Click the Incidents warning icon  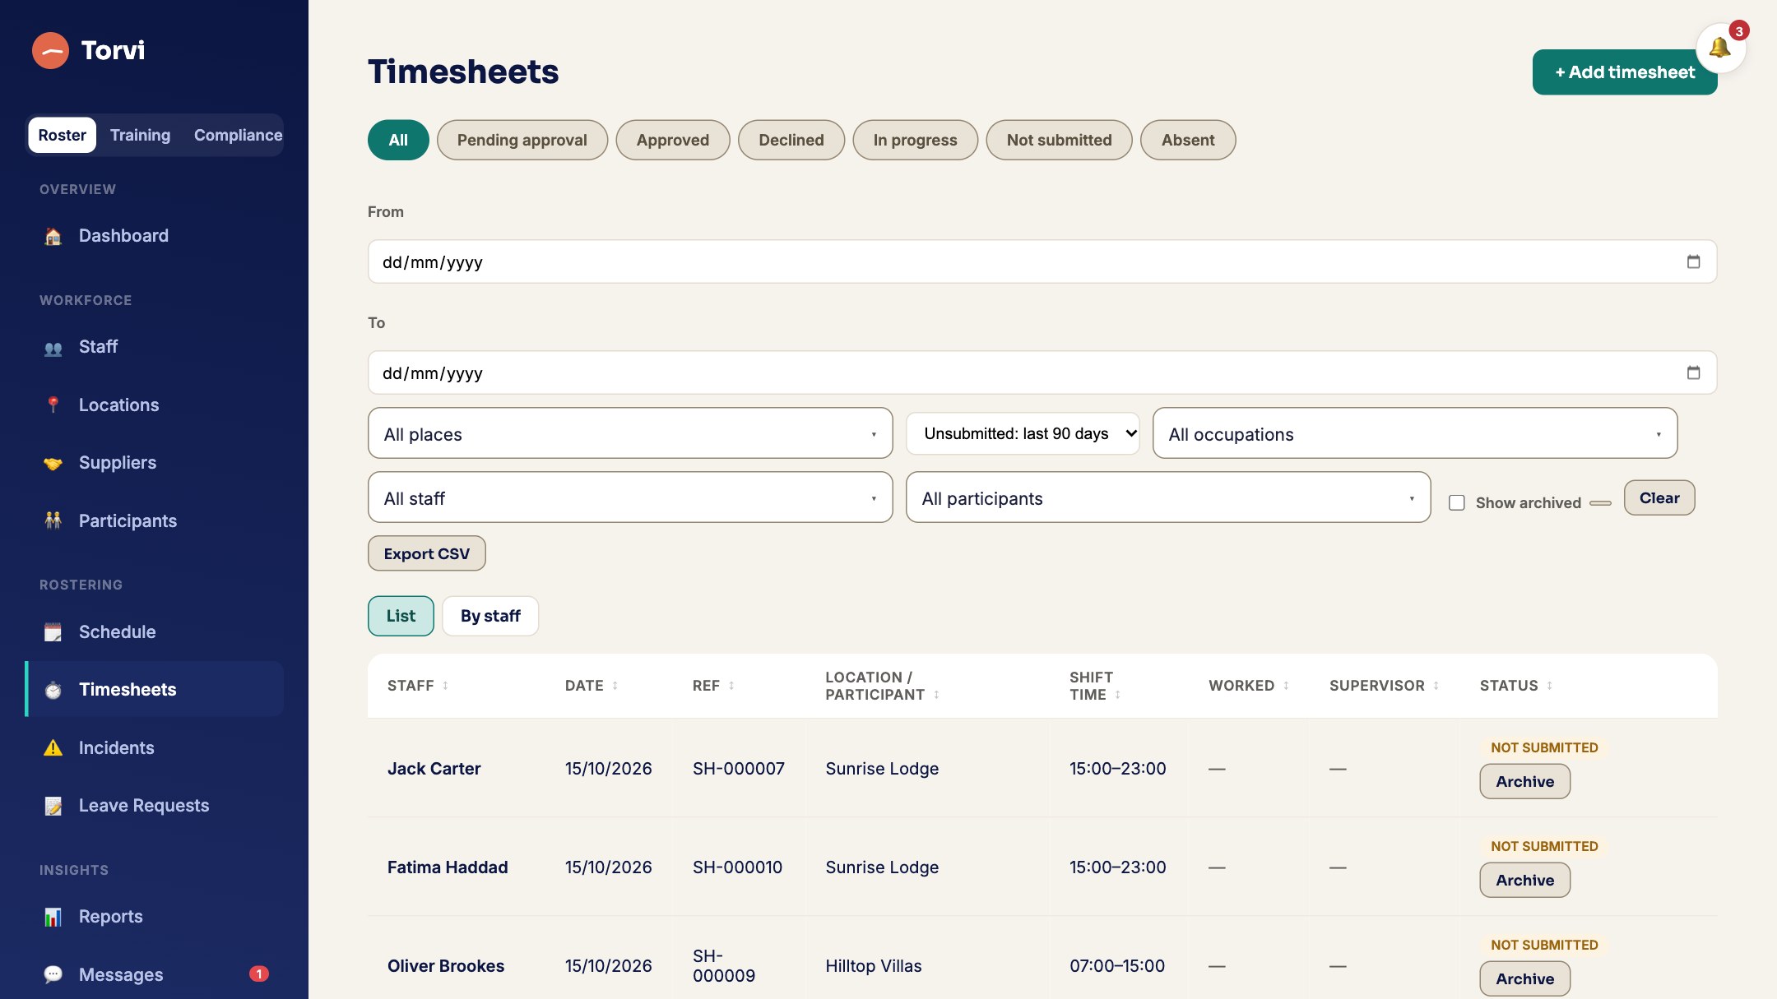point(53,748)
